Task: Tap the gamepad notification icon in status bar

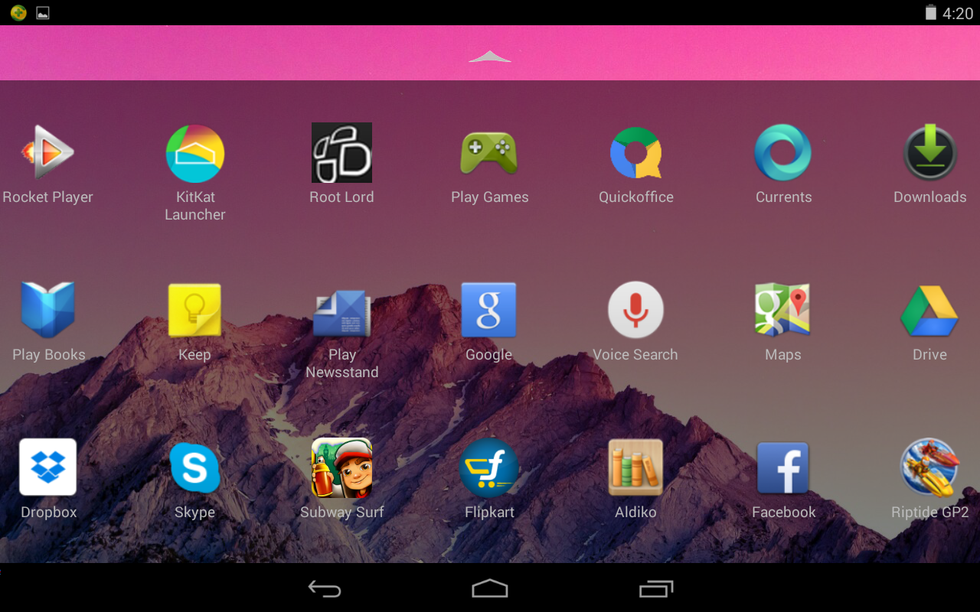Action: click(x=18, y=12)
